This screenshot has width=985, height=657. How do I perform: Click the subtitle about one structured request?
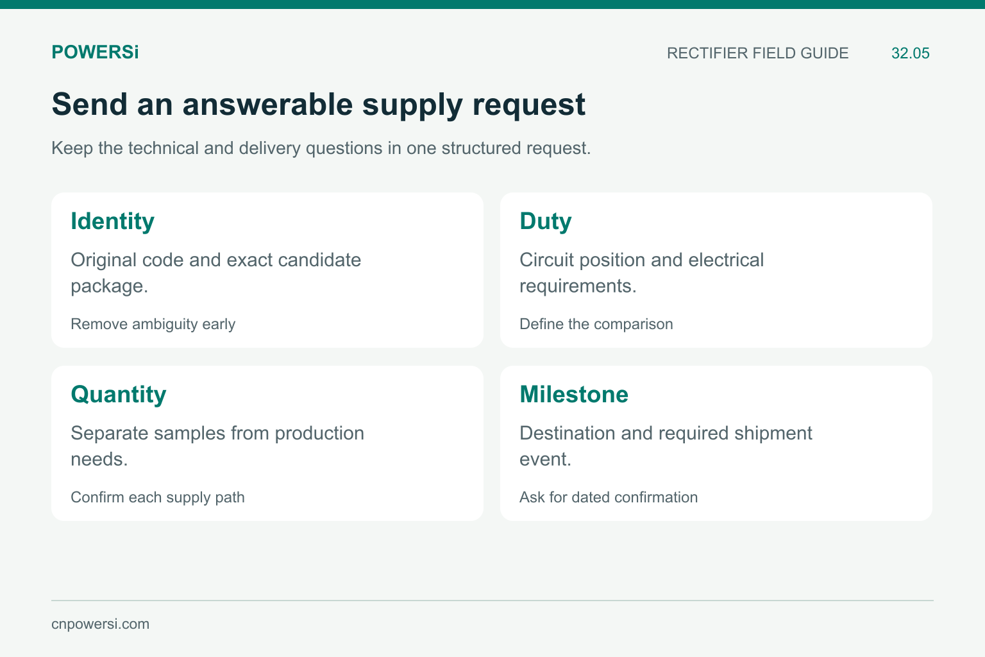321,148
